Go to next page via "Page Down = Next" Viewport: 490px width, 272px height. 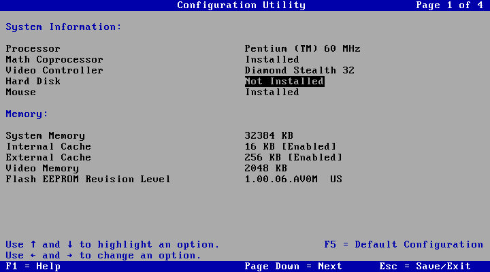(293, 267)
